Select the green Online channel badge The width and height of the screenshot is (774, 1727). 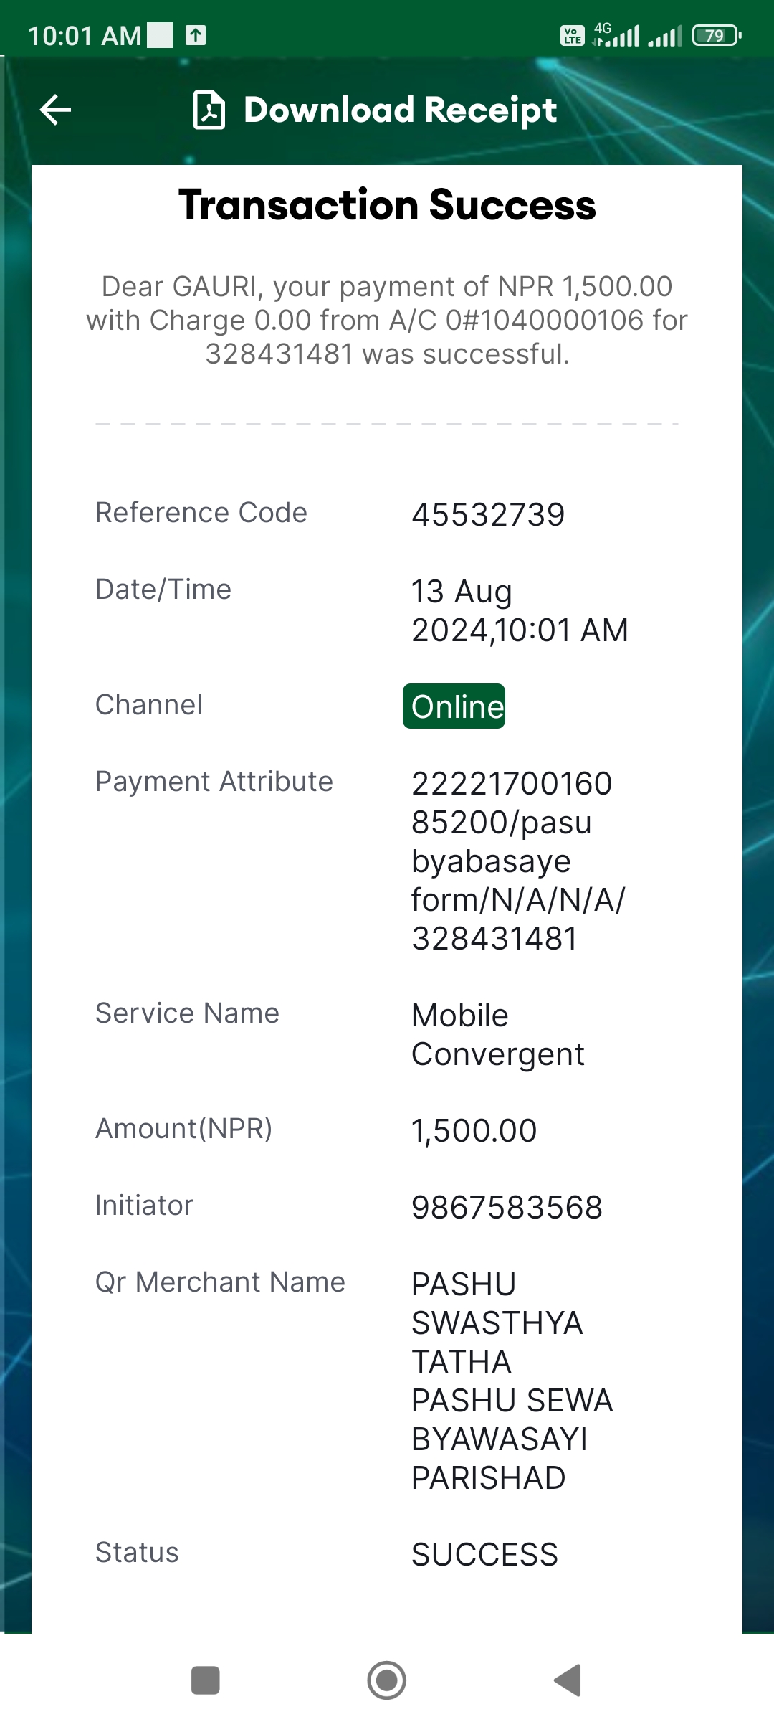[454, 706]
